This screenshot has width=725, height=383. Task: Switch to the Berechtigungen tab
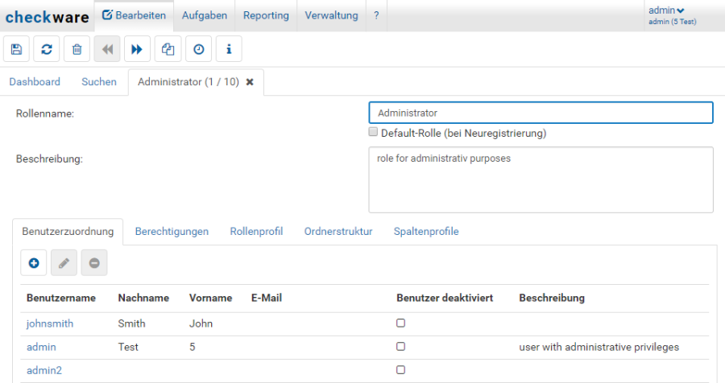pyautogui.click(x=172, y=231)
